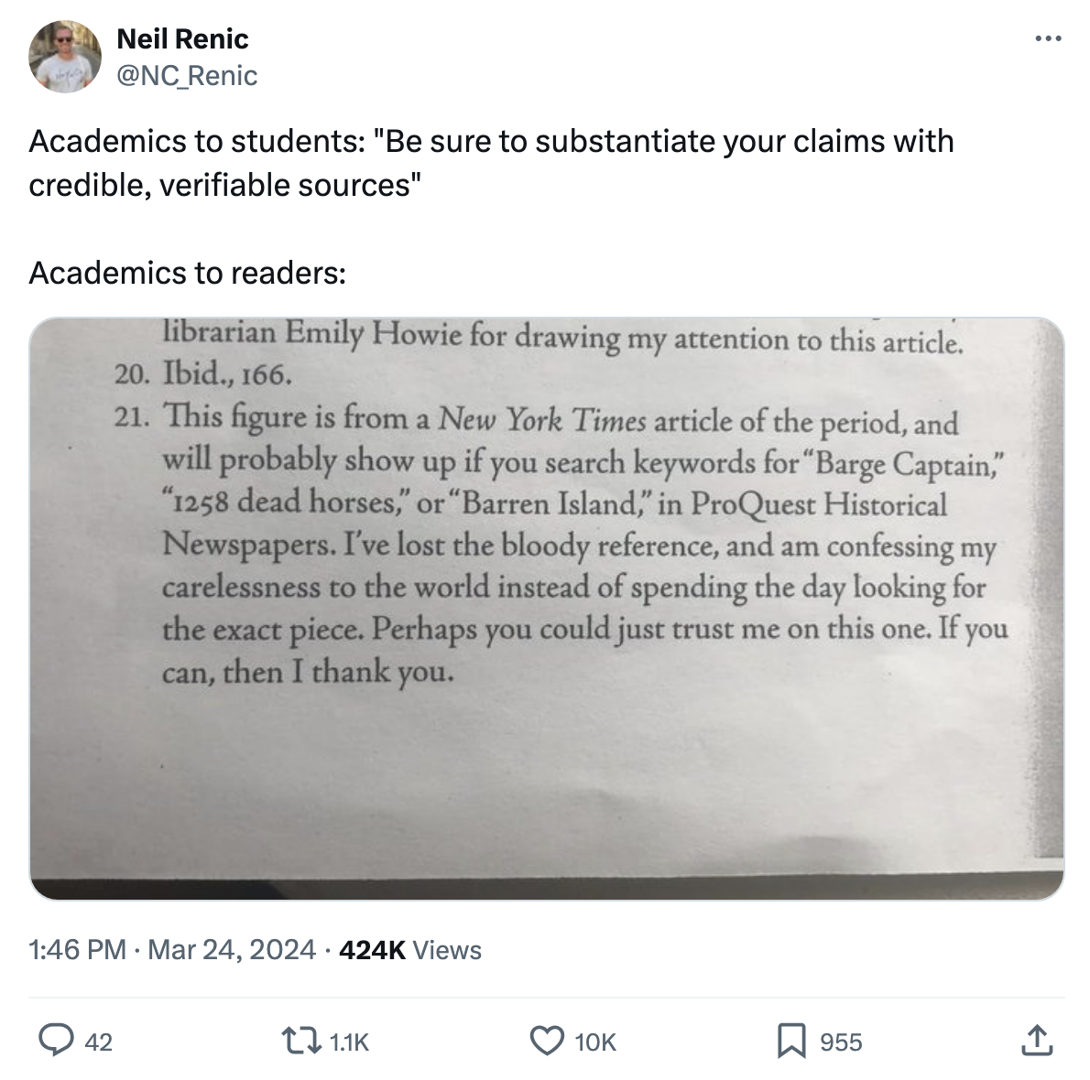
Task: Open the tweet's more options menu
Action: [x=1048, y=39]
